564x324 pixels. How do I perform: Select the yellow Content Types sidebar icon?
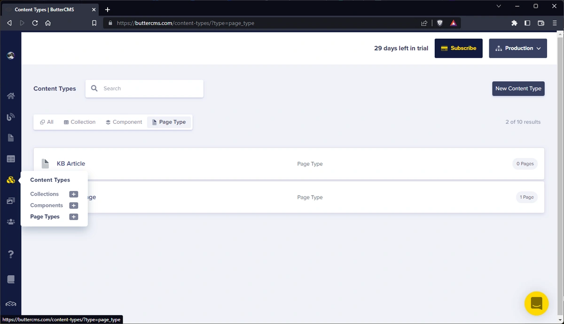coord(11,180)
